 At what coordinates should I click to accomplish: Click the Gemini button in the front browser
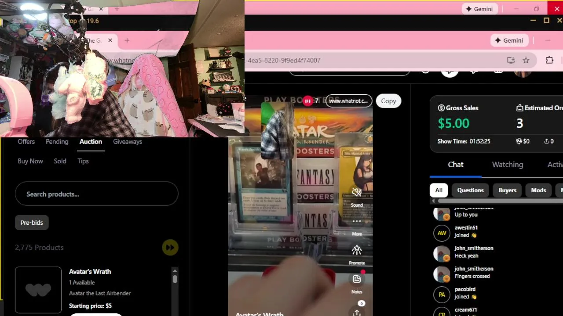point(509,40)
